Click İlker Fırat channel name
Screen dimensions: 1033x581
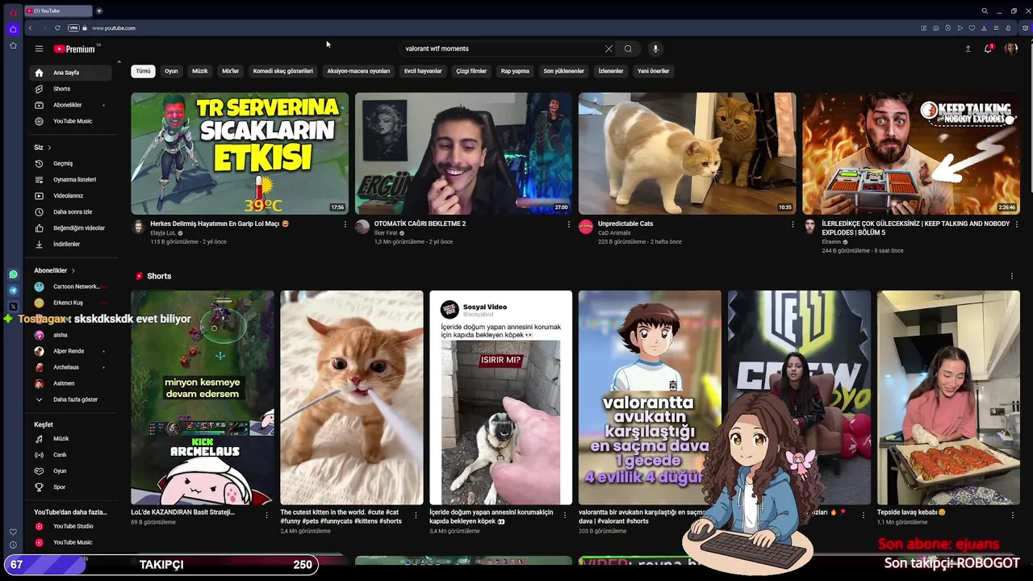(387, 233)
